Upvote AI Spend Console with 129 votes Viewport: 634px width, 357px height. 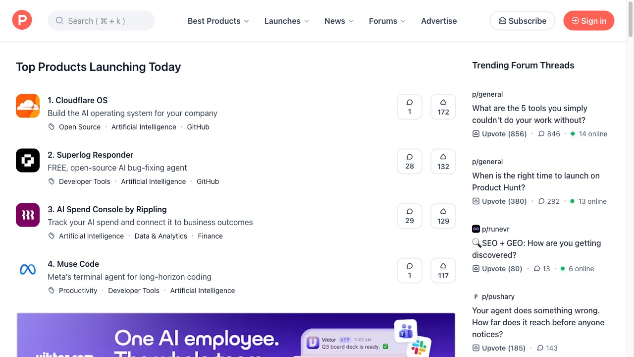tap(443, 216)
